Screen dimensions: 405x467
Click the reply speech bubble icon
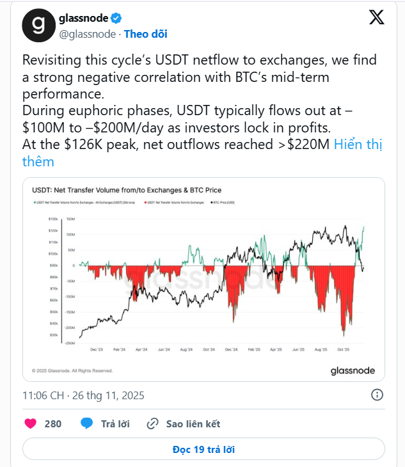tap(87, 423)
